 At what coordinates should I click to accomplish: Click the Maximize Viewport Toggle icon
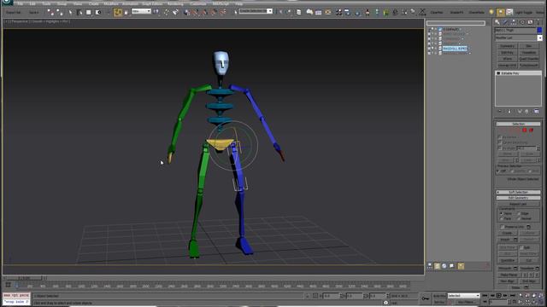[540, 302]
